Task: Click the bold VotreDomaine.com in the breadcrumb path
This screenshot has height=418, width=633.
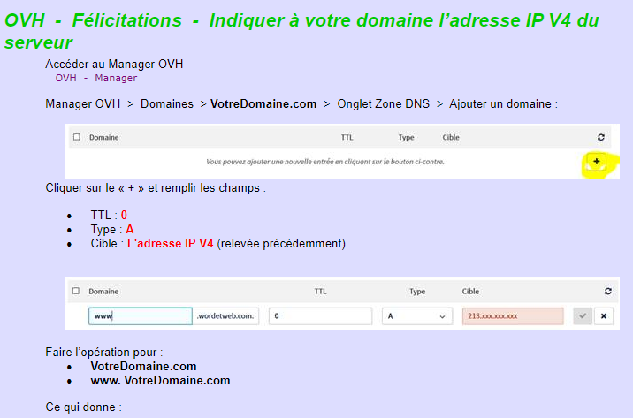Action: [x=263, y=103]
